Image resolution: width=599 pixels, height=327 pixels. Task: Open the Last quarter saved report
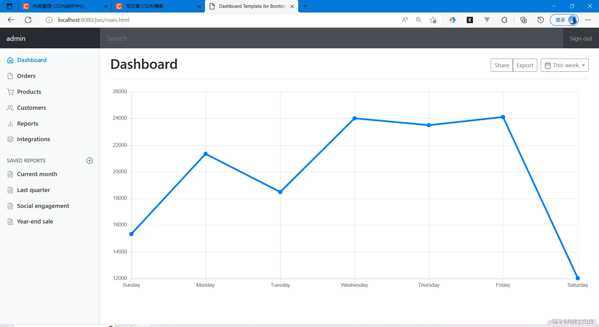tap(33, 190)
